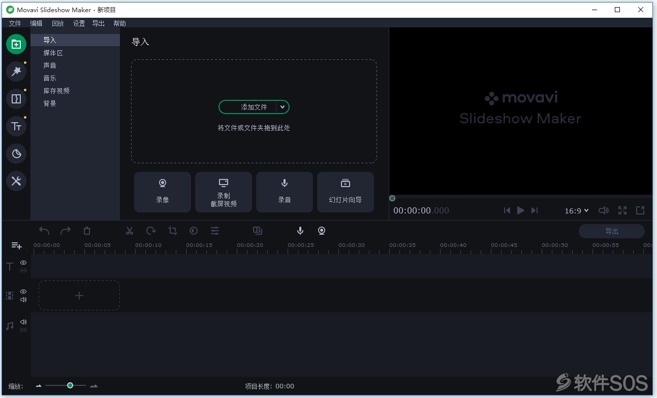Screen dimensions: 657x398
Task: Click the 00:00:30 mark on timeline ruler
Action: pos(352,245)
